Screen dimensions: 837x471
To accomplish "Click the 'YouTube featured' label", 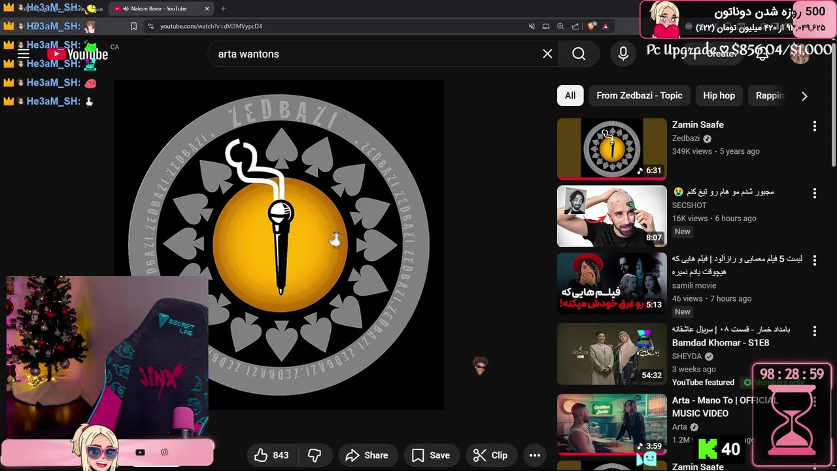I will click(703, 382).
